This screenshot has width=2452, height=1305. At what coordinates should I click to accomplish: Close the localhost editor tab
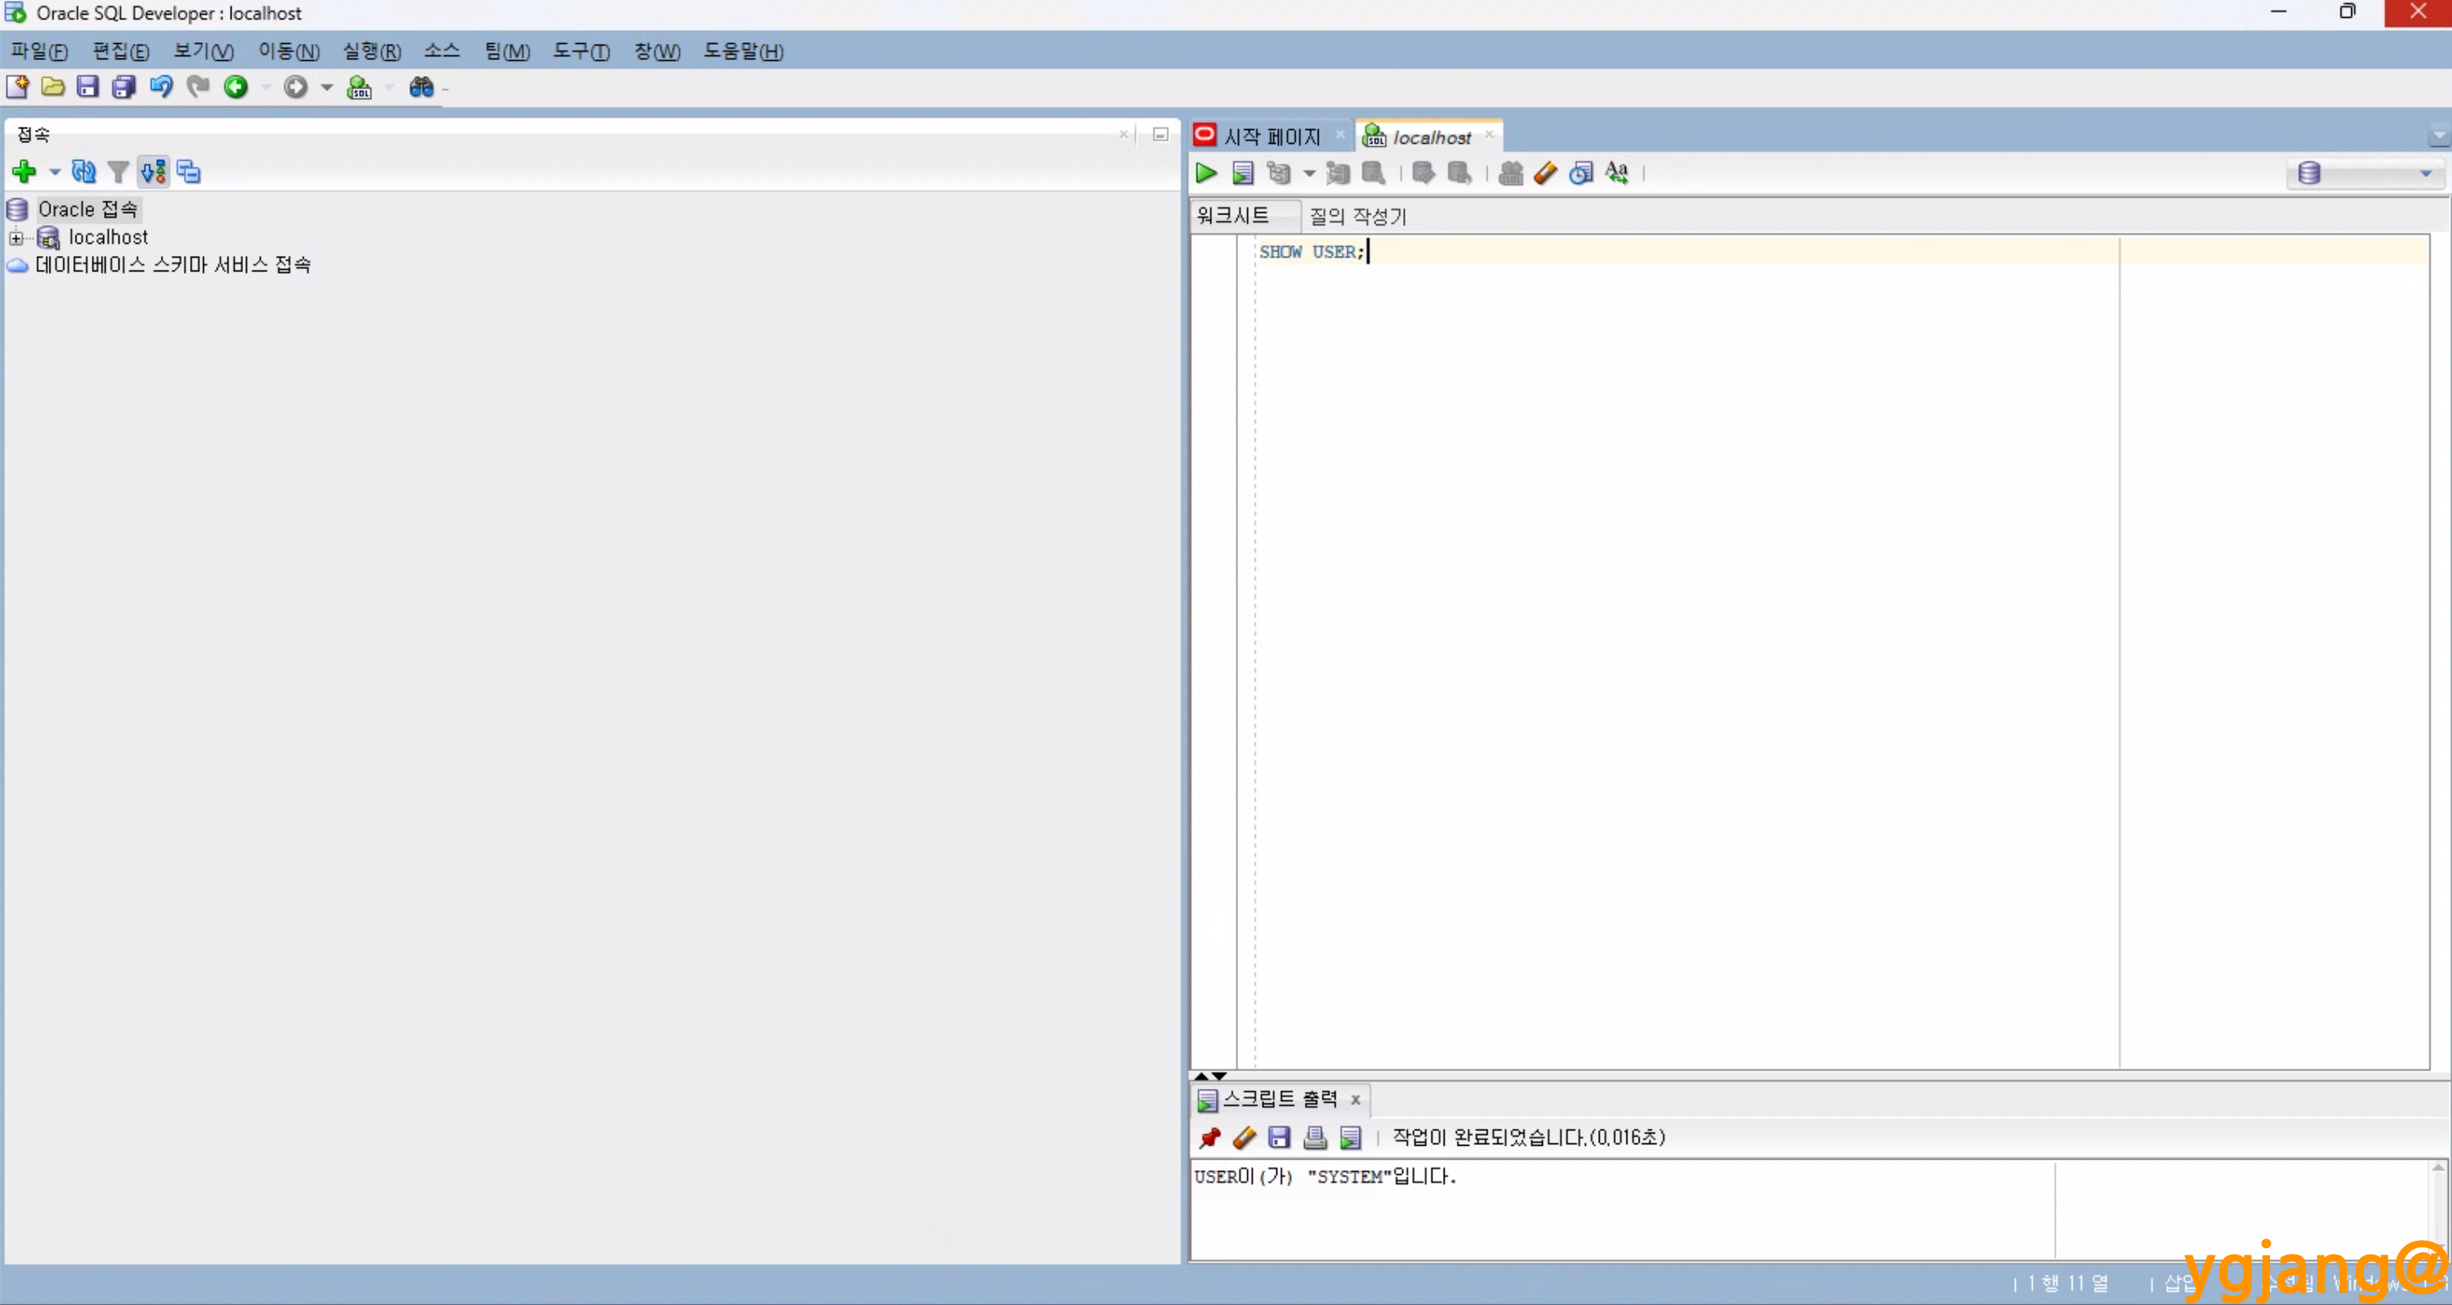coord(1490,135)
